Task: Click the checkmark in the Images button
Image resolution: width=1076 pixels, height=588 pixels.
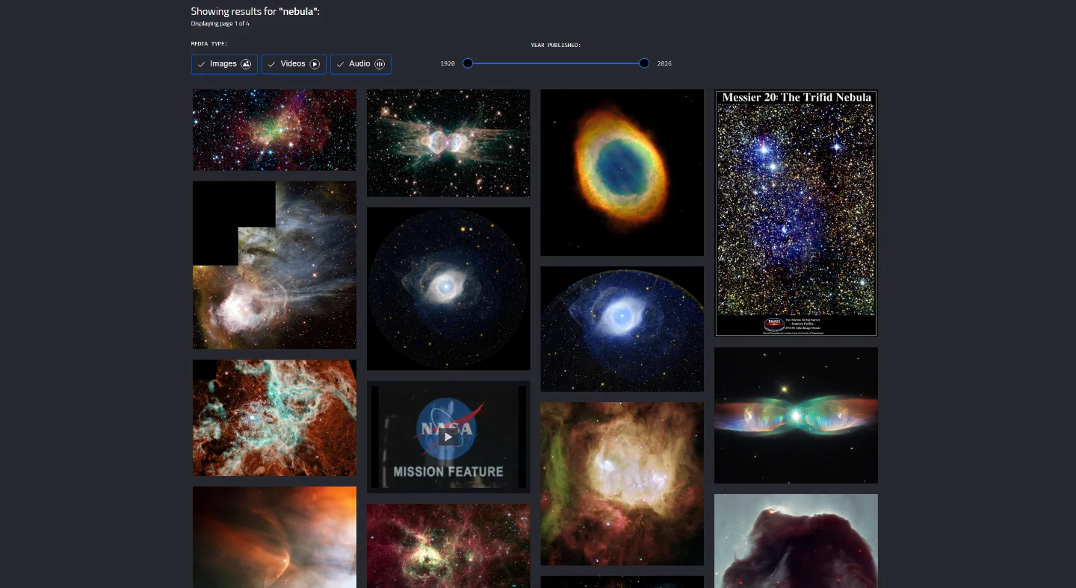Action: [202, 64]
